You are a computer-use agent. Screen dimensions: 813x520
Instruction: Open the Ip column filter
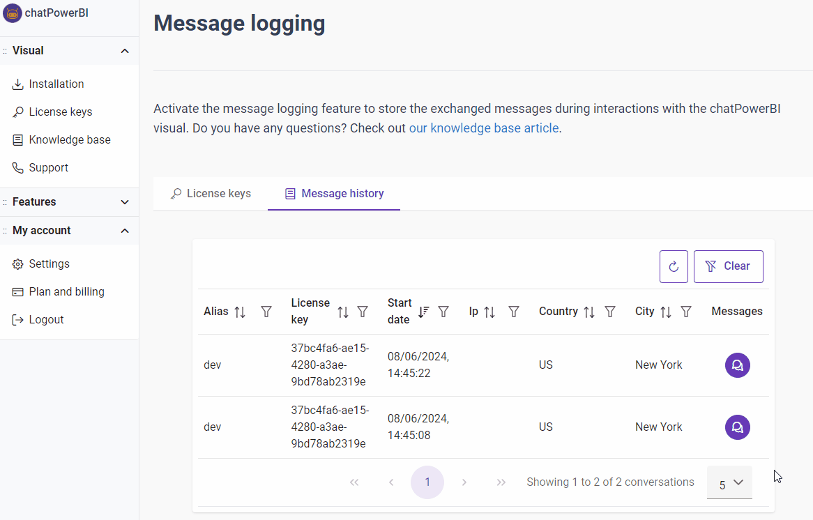coord(514,312)
